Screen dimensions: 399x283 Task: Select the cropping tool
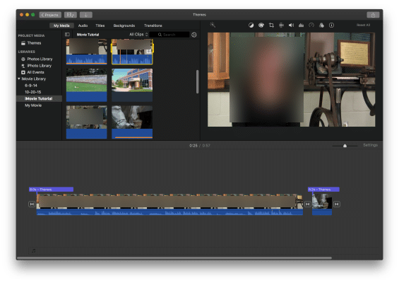(x=271, y=25)
